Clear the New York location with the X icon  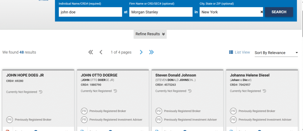click(x=262, y=12)
